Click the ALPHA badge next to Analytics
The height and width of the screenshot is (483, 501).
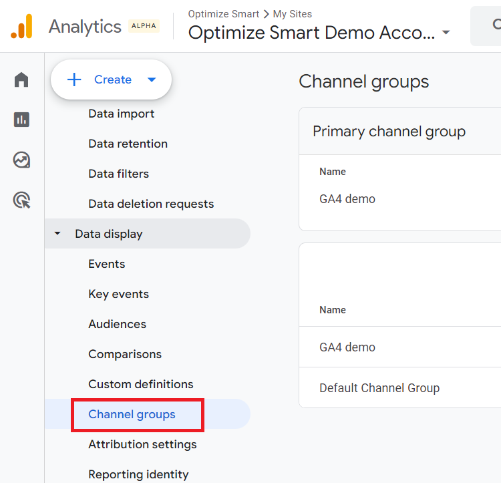pyautogui.click(x=144, y=26)
